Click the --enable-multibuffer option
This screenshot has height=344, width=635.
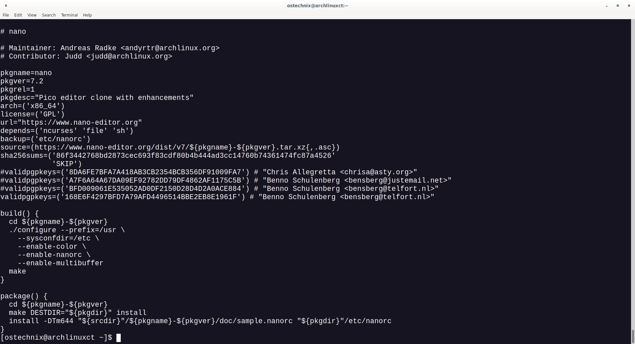(x=61, y=263)
